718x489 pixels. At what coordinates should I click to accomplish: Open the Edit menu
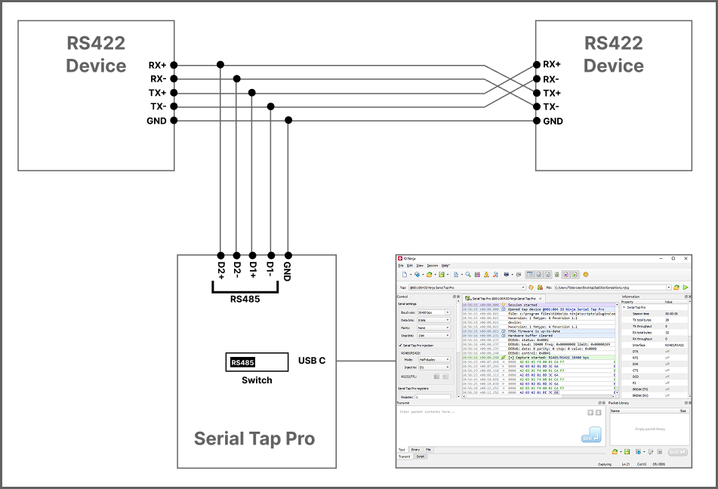coord(410,266)
